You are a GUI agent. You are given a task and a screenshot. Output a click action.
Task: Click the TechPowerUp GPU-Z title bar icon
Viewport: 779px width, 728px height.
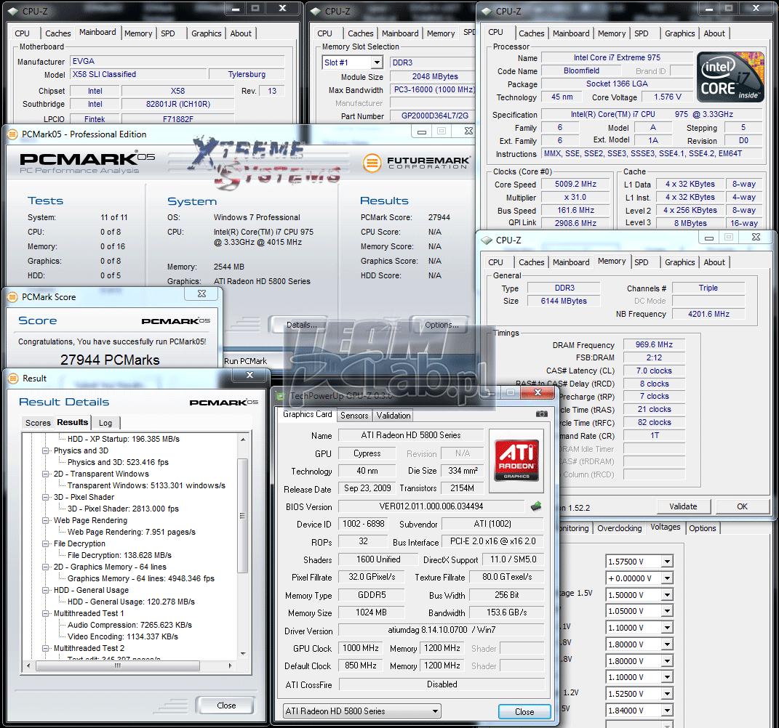pos(281,396)
